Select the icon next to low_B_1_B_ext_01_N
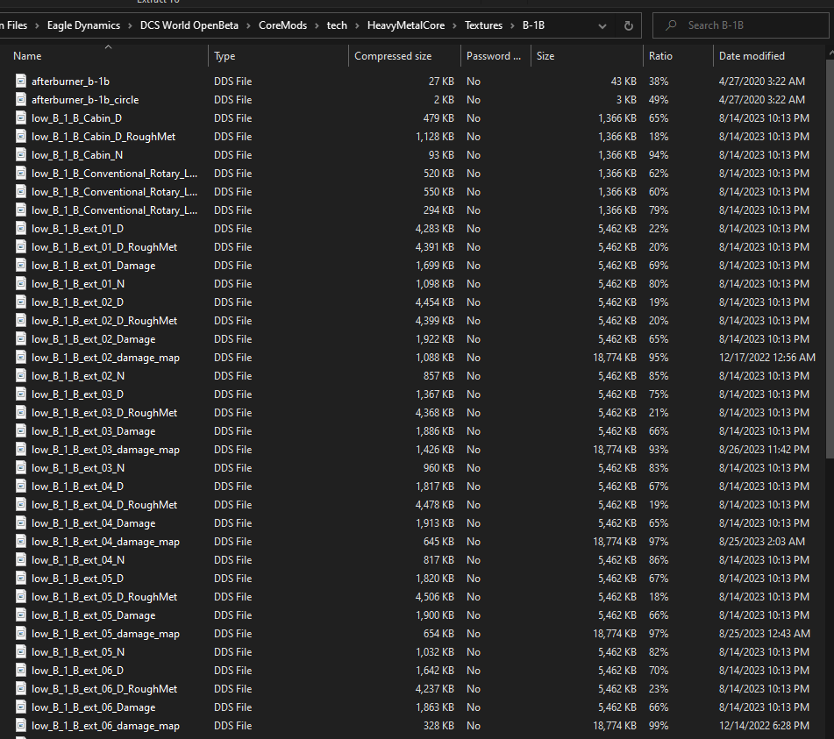The width and height of the screenshot is (834, 739). [21, 284]
